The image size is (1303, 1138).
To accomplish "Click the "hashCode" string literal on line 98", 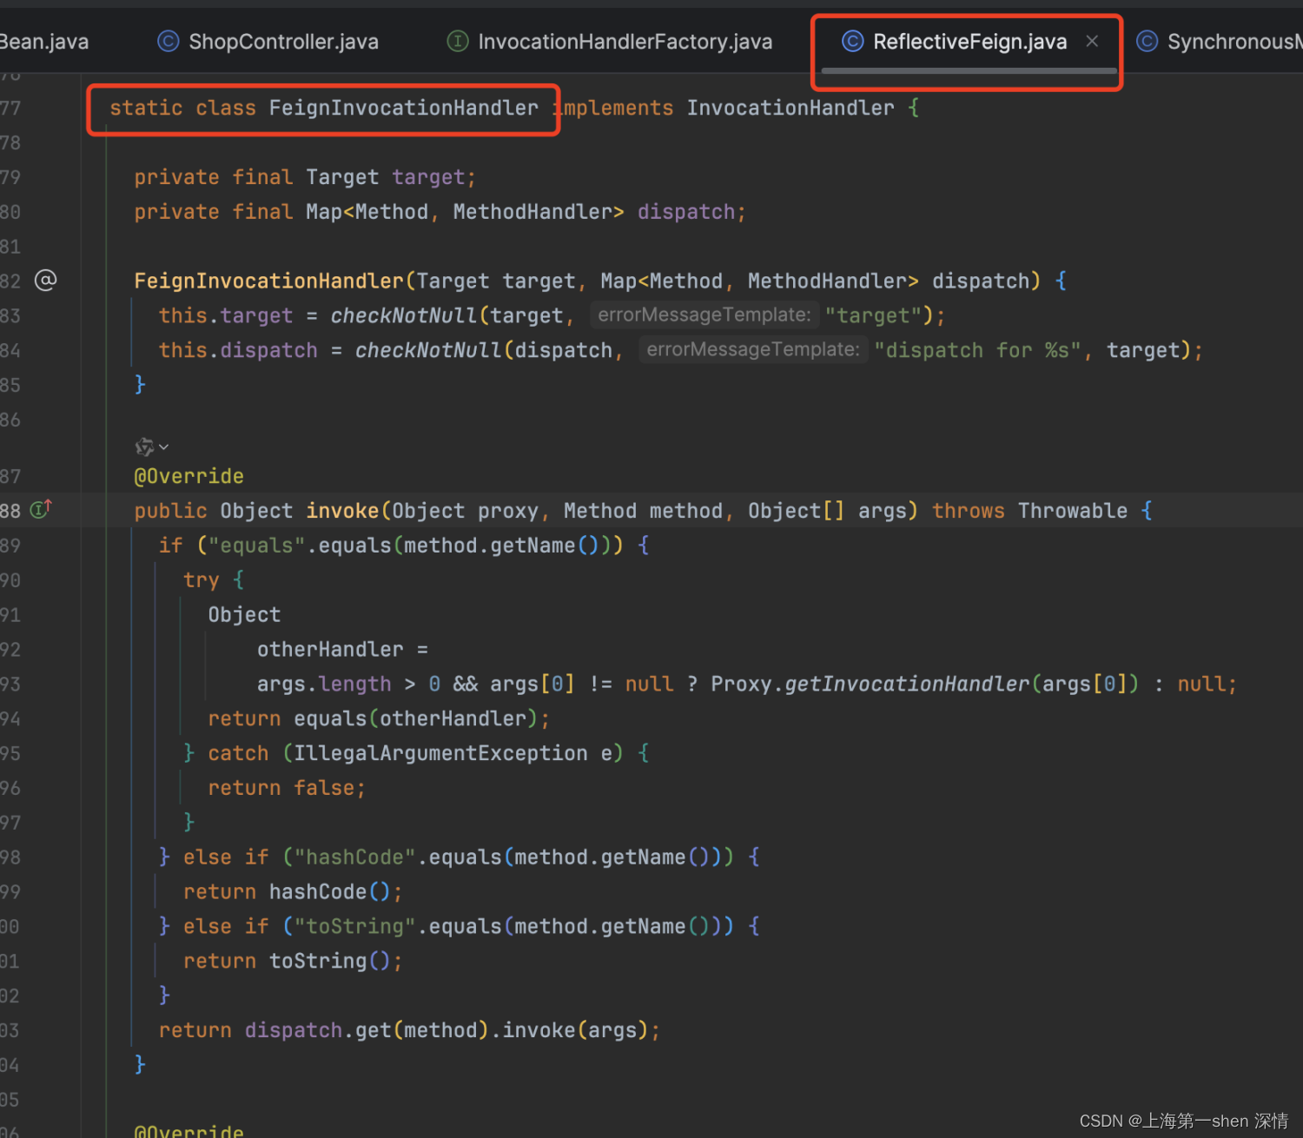I will pyautogui.click(x=354, y=857).
